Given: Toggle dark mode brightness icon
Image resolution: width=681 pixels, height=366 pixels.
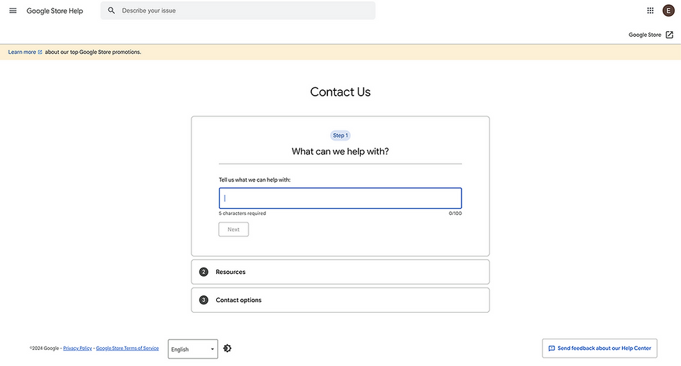Looking at the screenshot, I should [x=227, y=348].
